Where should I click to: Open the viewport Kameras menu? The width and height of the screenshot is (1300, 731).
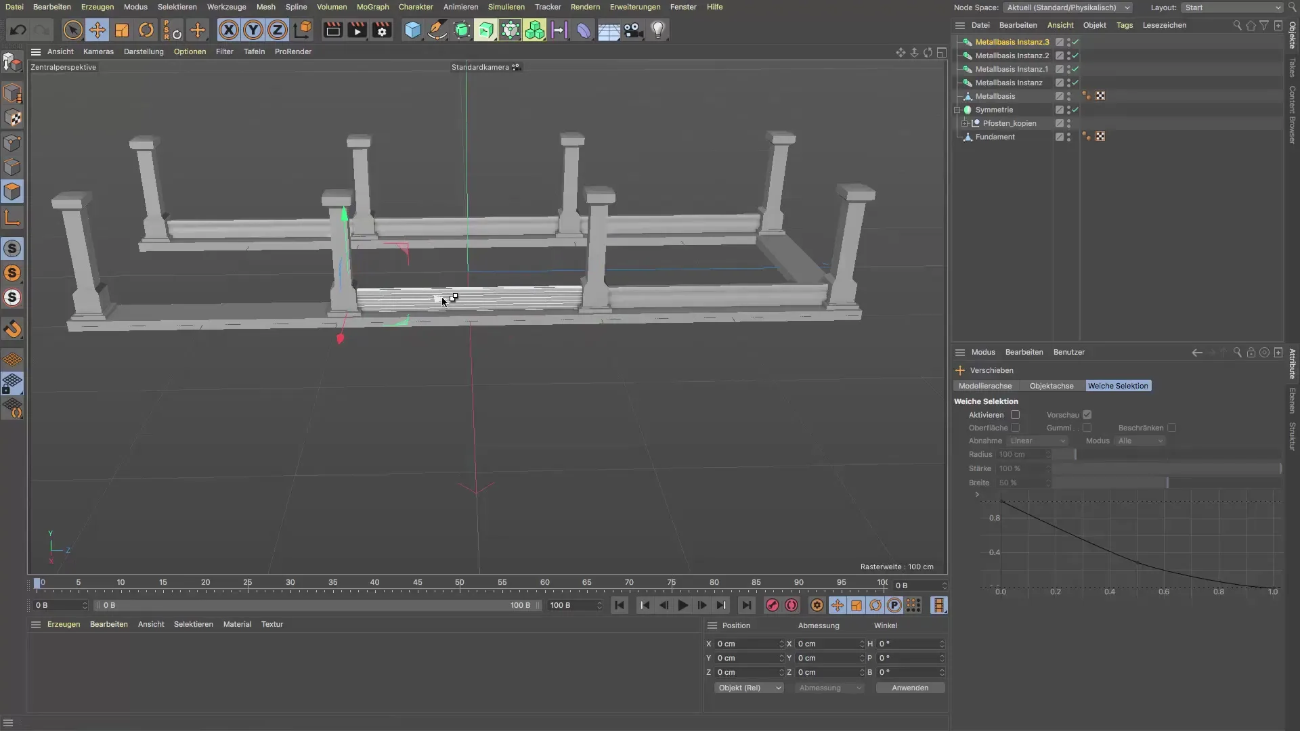pos(98,51)
